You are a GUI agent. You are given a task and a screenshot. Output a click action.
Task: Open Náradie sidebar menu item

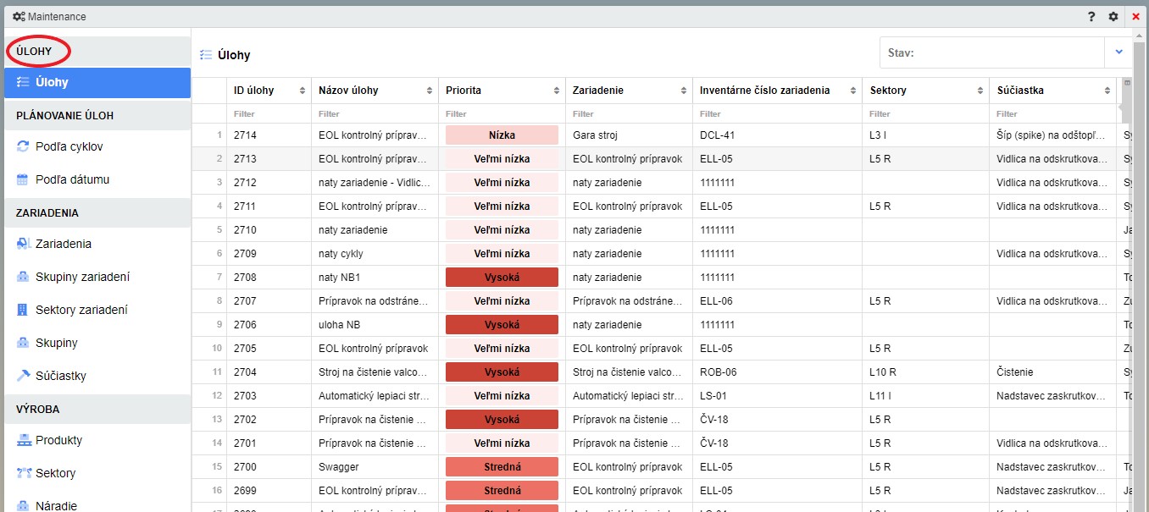tap(56, 506)
